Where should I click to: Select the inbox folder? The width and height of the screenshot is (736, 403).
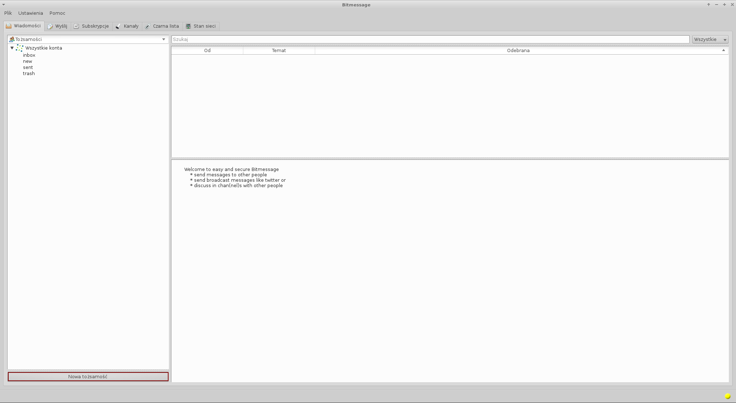[29, 55]
